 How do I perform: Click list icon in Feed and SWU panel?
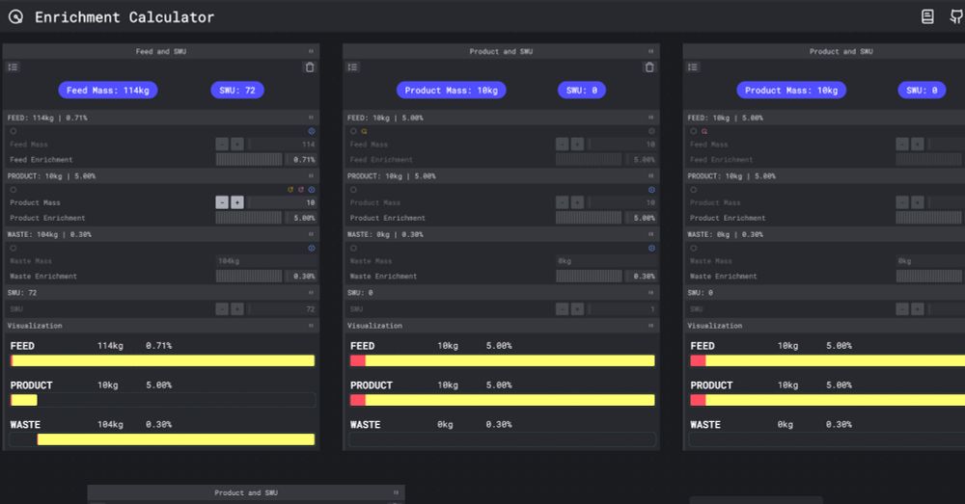[13, 67]
